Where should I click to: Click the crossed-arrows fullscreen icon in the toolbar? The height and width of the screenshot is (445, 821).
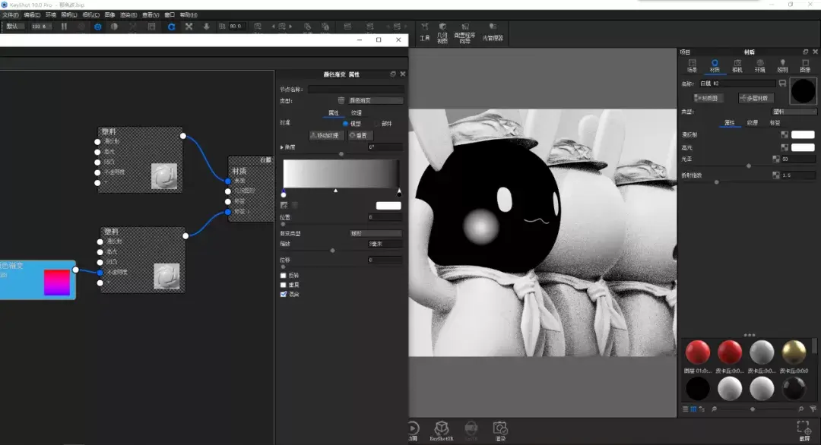[x=189, y=27]
